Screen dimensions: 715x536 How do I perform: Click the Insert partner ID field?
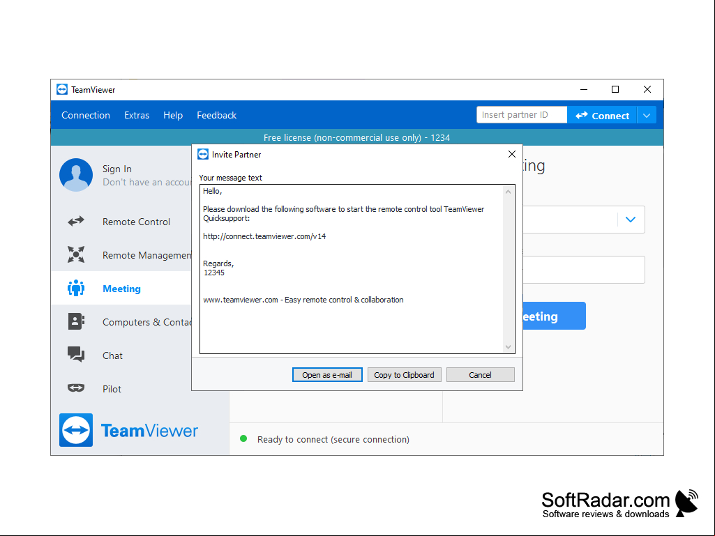[x=522, y=115]
